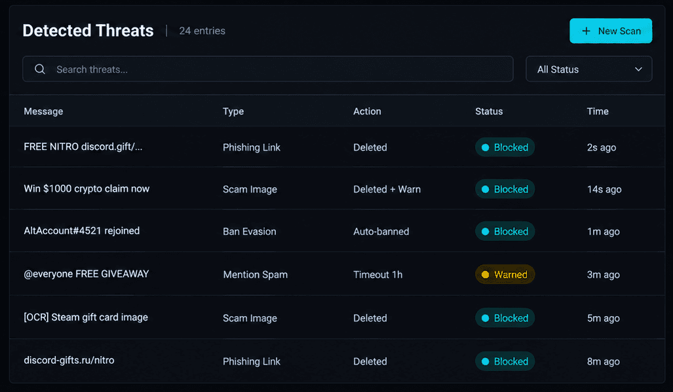Click the 8m ago timestamp
The height and width of the screenshot is (392, 673).
pos(603,361)
